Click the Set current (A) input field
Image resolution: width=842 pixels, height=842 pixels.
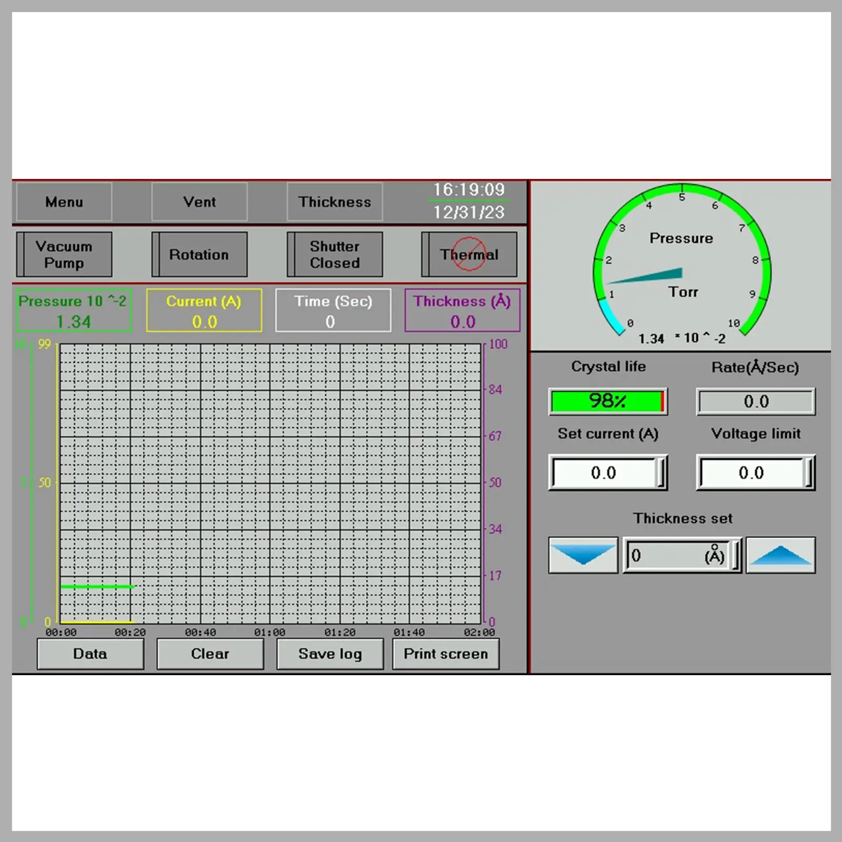click(x=608, y=473)
